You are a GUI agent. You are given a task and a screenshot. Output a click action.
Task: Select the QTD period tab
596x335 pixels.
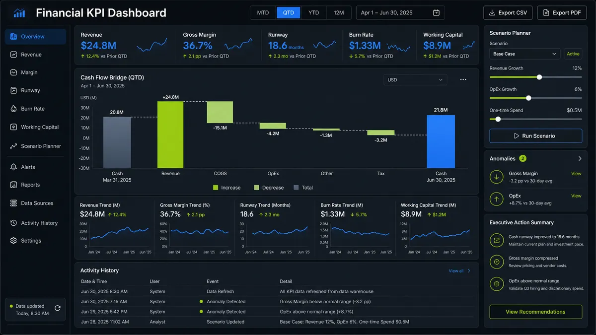(288, 13)
